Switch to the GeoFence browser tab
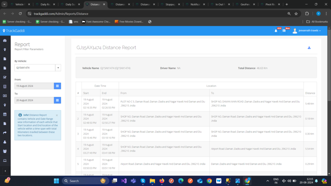The image size is (331, 186). coord(245,4)
